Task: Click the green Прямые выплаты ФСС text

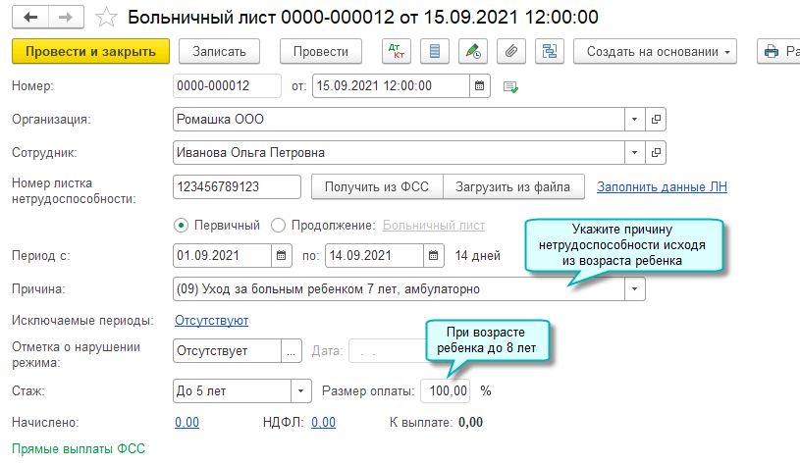Action: point(79,448)
